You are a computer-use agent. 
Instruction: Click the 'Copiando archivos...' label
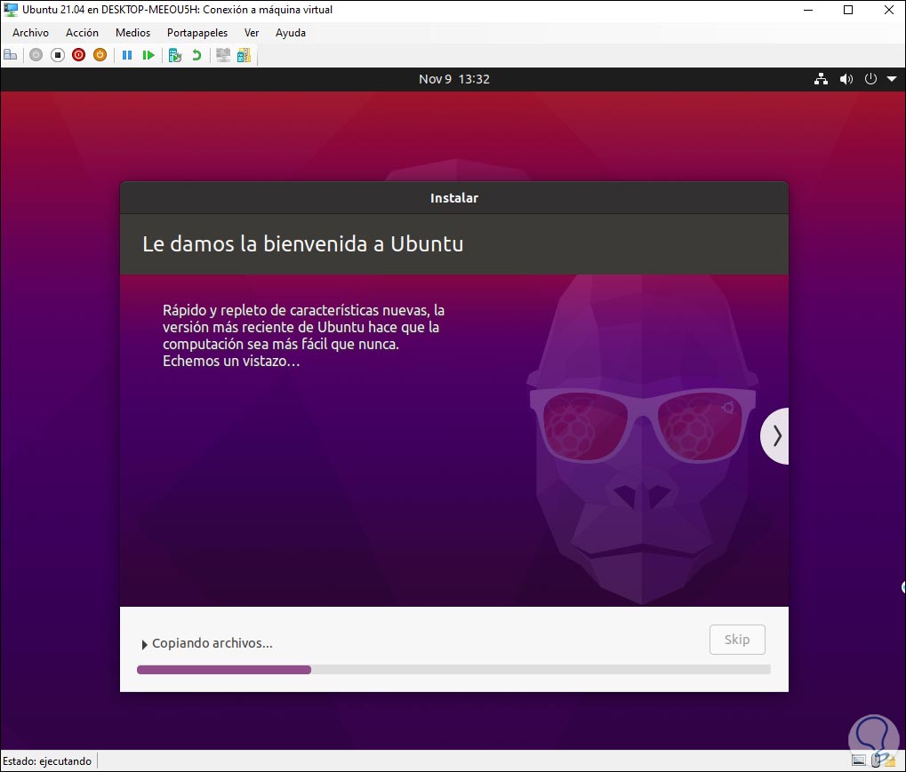[x=212, y=643]
